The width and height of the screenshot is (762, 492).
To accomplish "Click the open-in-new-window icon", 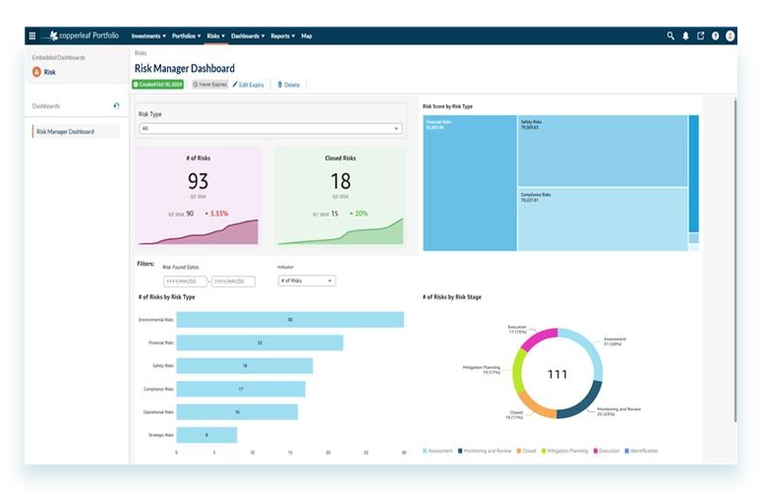I will pyautogui.click(x=700, y=35).
